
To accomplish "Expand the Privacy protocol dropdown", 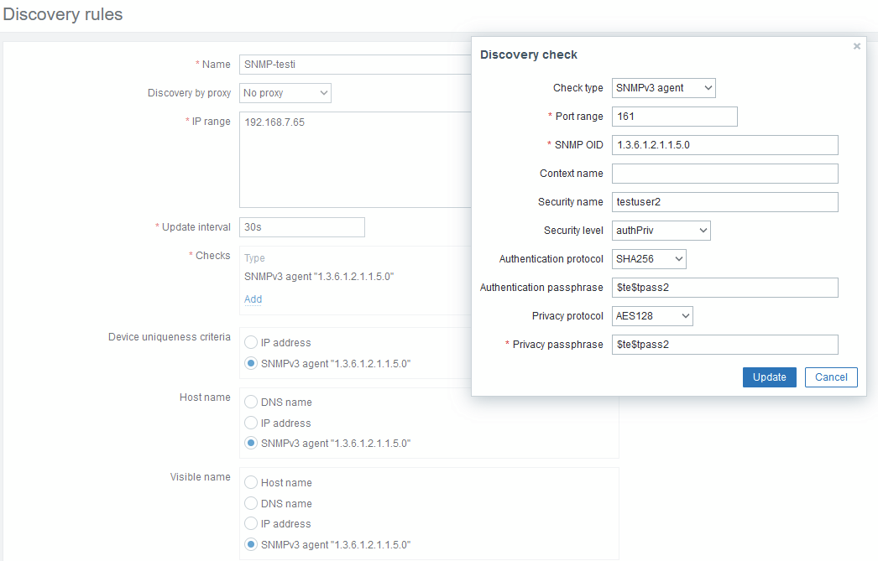I will coord(652,316).
